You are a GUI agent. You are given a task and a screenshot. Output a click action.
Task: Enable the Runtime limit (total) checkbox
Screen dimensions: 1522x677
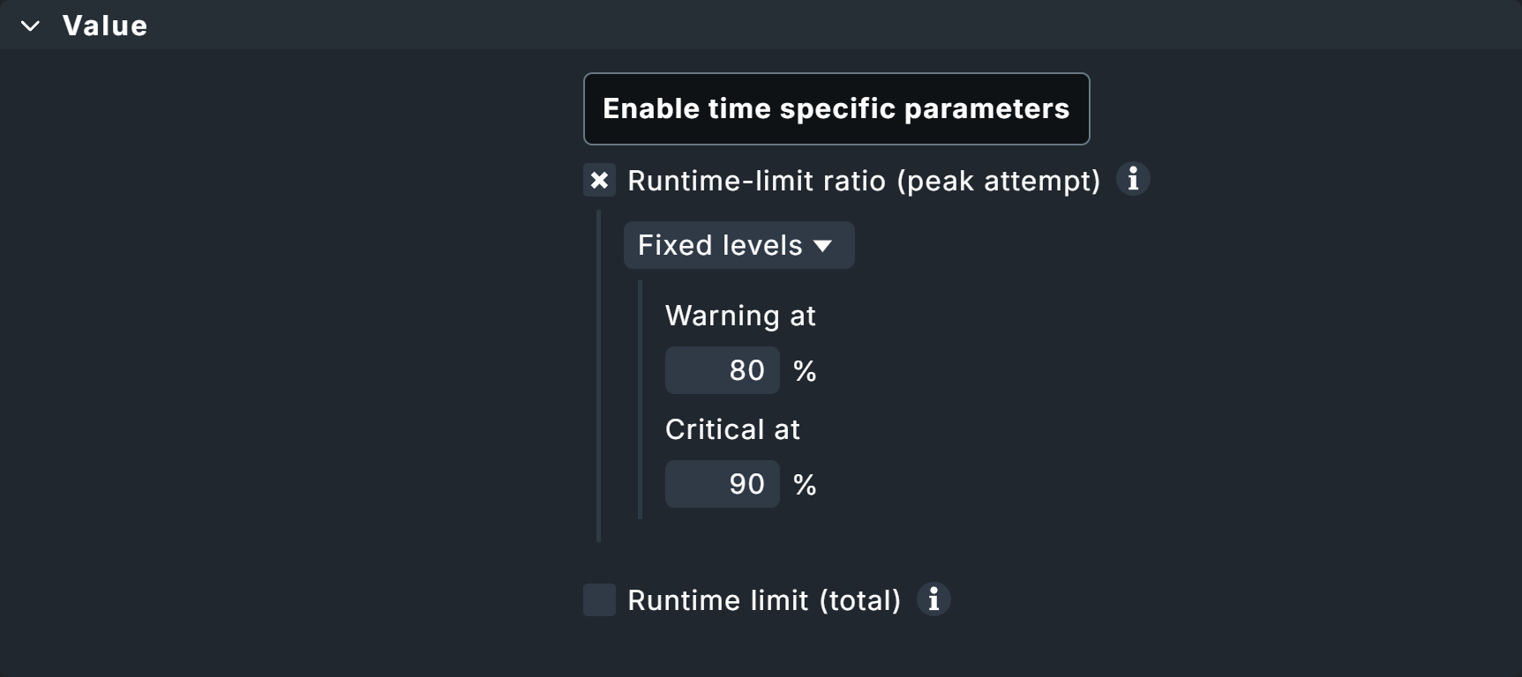pyautogui.click(x=599, y=600)
